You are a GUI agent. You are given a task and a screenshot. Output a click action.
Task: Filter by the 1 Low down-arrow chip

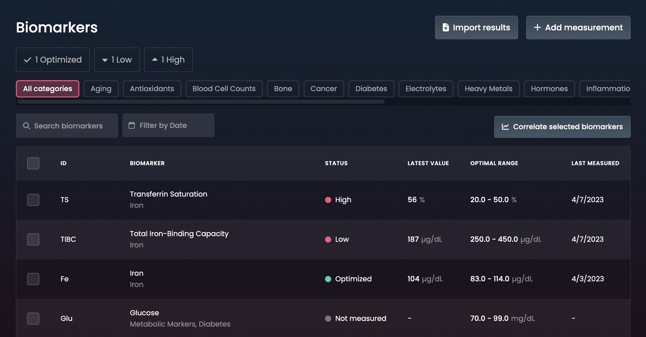117,60
